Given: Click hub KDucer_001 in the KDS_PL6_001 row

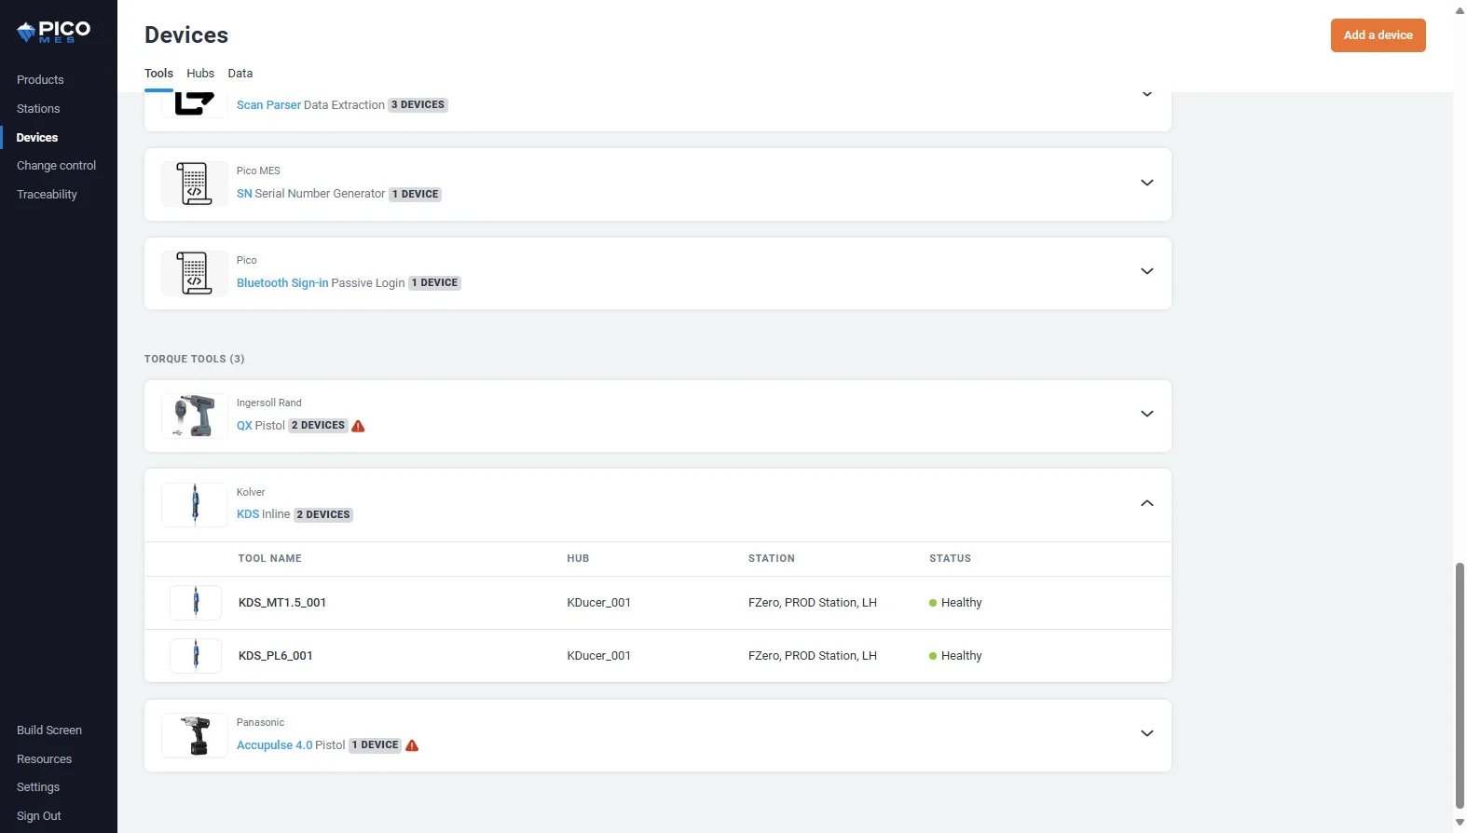Looking at the screenshot, I should [x=598, y=656].
